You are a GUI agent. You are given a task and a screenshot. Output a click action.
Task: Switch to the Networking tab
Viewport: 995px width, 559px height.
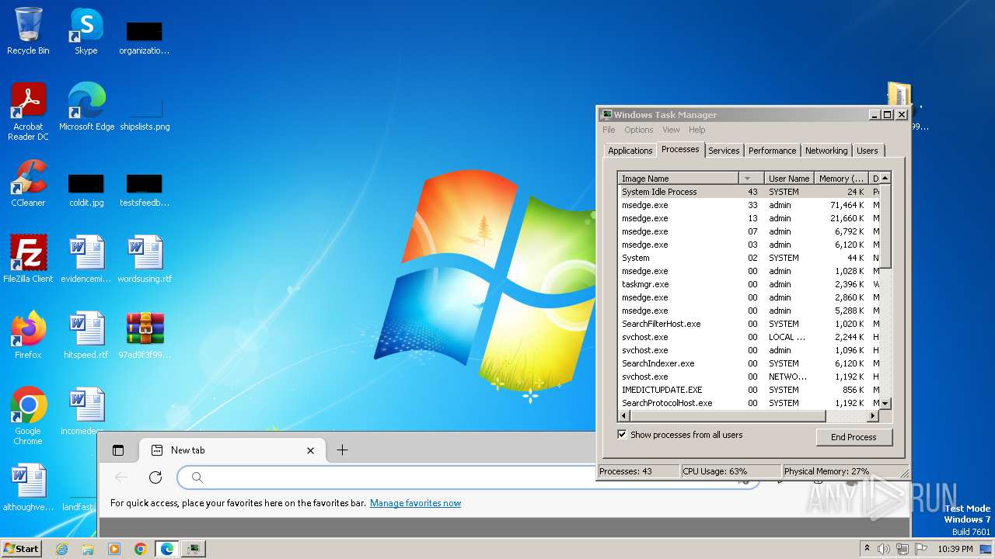826,151
